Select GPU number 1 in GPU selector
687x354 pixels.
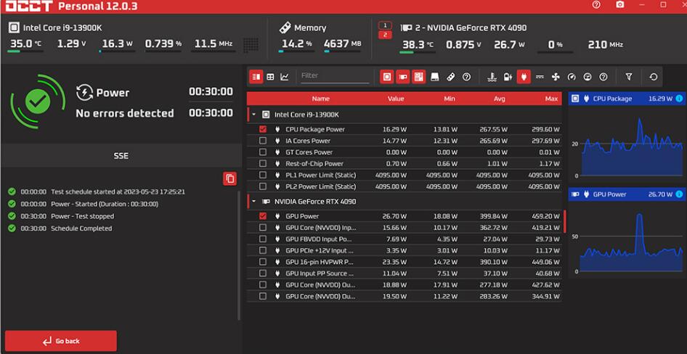[x=386, y=25]
